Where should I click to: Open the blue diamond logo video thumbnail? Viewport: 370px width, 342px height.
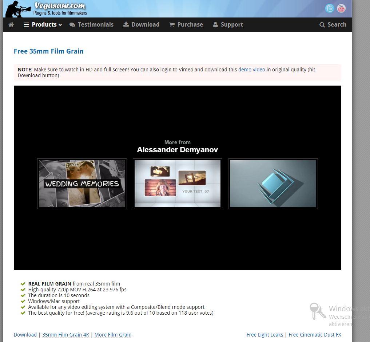pyautogui.click(x=273, y=184)
